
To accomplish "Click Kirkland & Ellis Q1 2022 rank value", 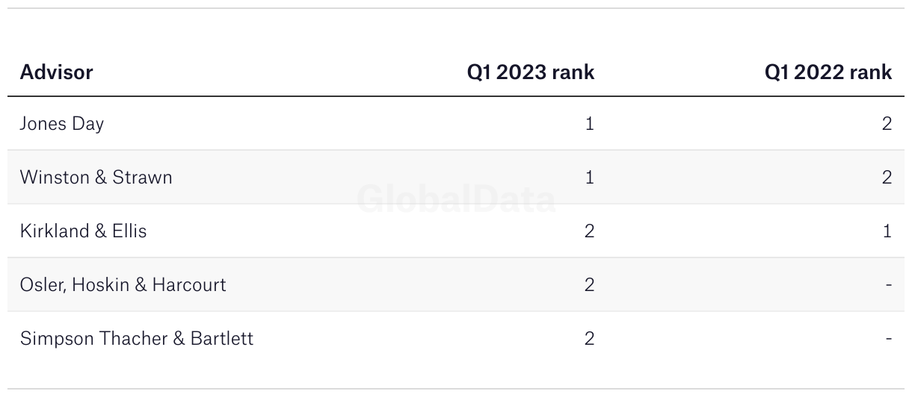I will (x=887, y=231).
